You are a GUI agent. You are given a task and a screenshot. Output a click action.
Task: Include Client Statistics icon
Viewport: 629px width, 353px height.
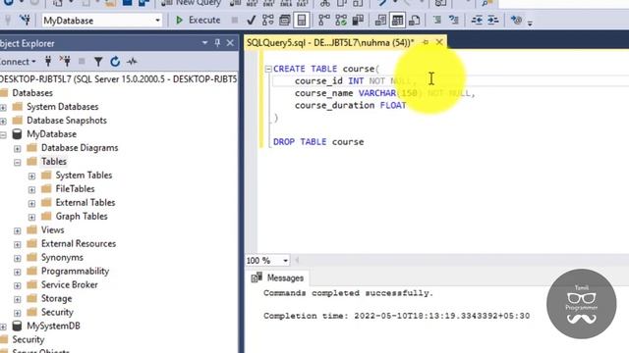(358, 20)
